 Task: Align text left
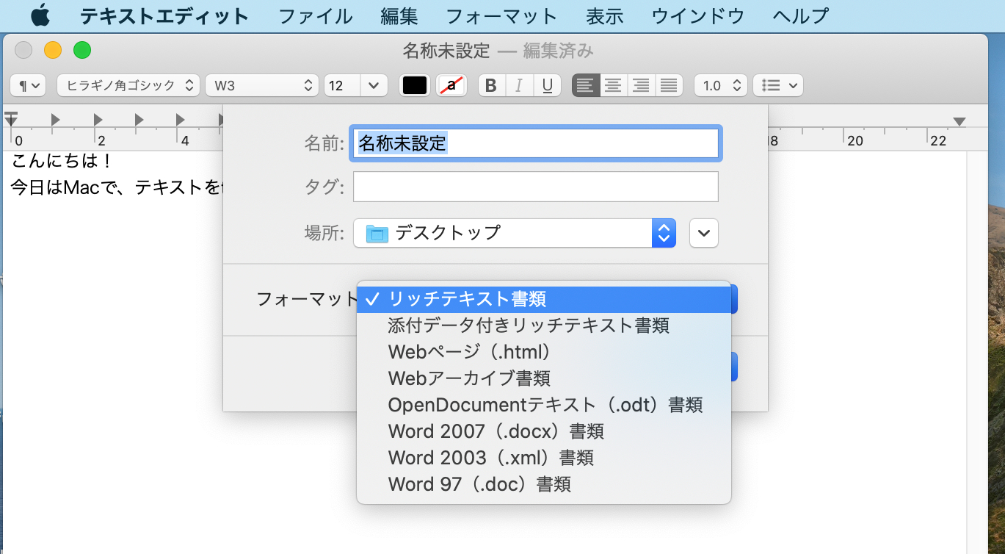586,85
